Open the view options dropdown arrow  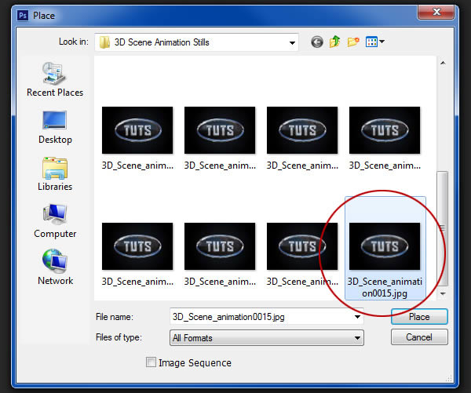coord(382,42)
